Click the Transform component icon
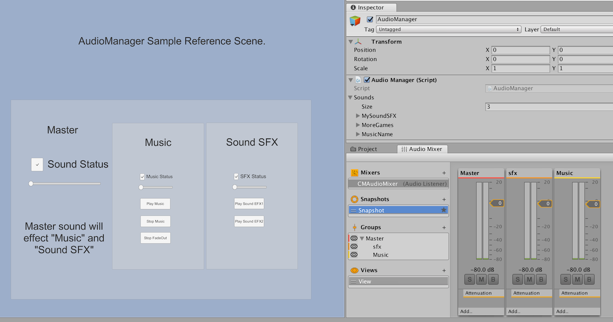Image resolution: width=613 pixels, height=322 pixels. click(359, 41)
